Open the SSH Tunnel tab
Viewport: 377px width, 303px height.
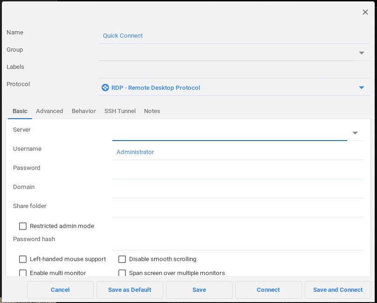pyautogui.click(x=120, y=111)
